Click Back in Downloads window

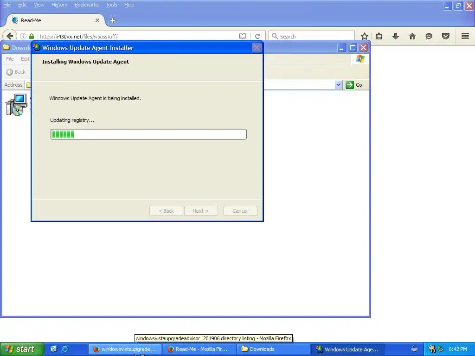point(16,72)
